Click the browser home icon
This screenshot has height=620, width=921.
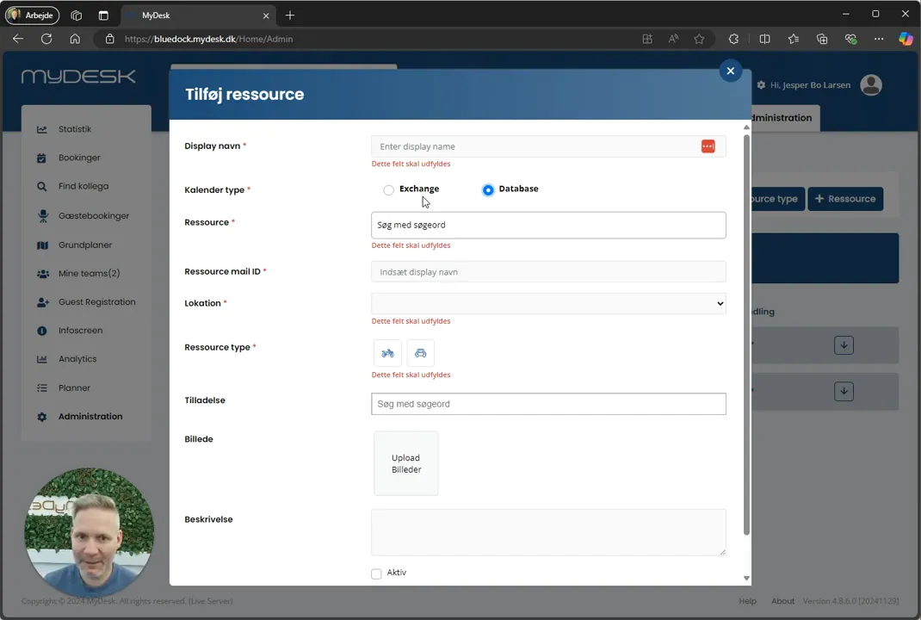pyautogui.click(x=75, y=39)
